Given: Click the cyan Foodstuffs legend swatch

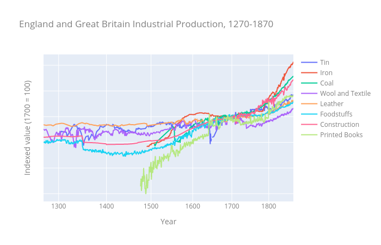Looking at the screenshot, I should pyautogui.click(x=309, y=114).
